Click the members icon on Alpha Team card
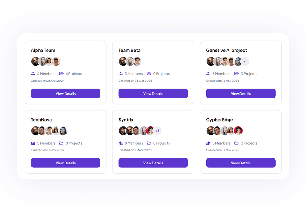Image resolution: width=306 pixels, height=209 pixels. coord(33,73)
